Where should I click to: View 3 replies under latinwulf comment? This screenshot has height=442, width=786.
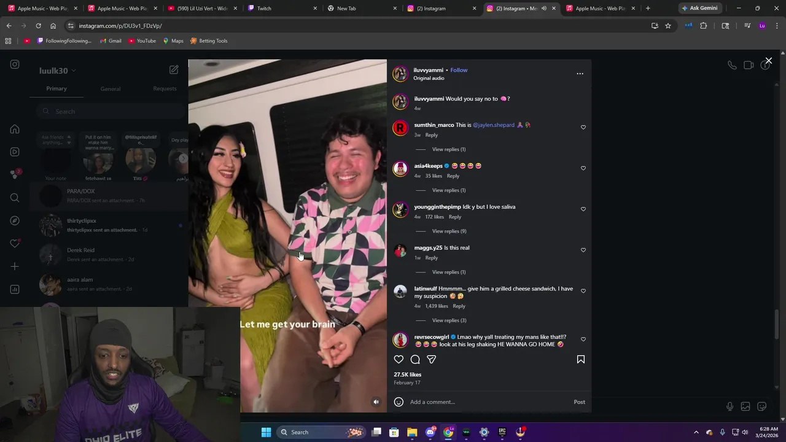click(449, 320)
